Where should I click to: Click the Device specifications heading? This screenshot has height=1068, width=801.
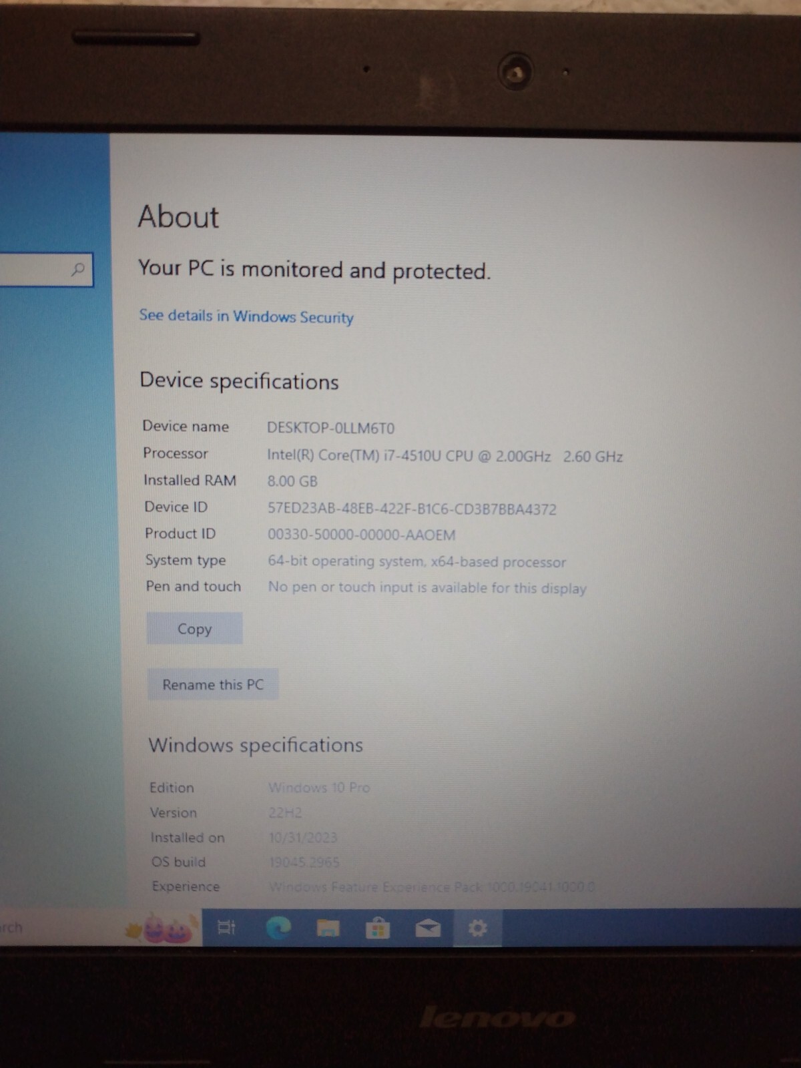pos(239,381)
